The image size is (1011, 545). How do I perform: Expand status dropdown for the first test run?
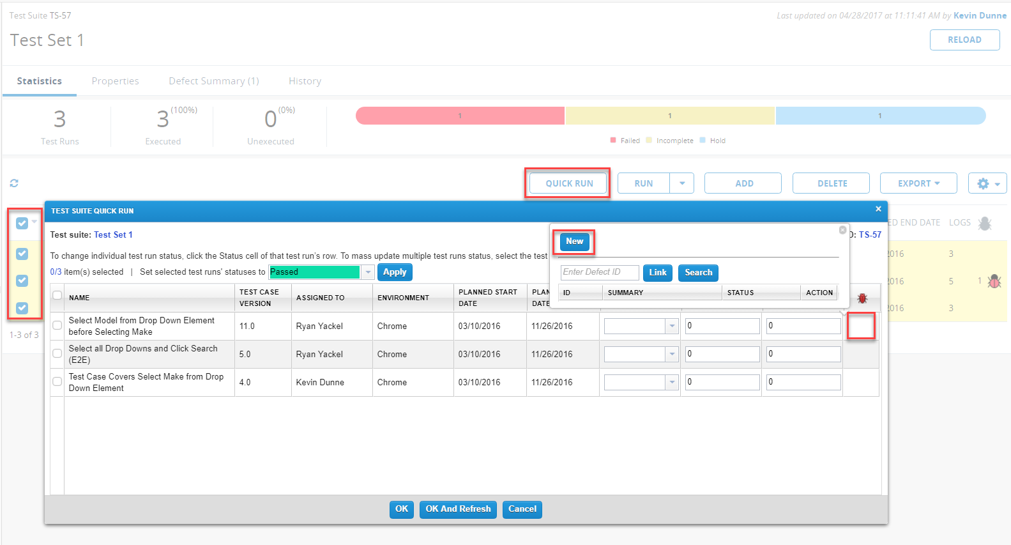672,326
